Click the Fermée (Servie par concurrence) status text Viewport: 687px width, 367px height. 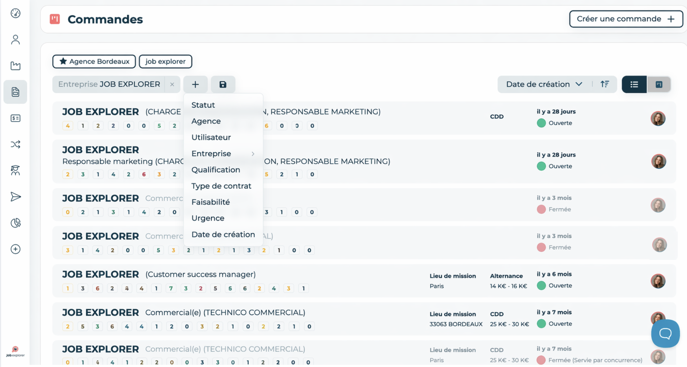(x=595, y=360)
